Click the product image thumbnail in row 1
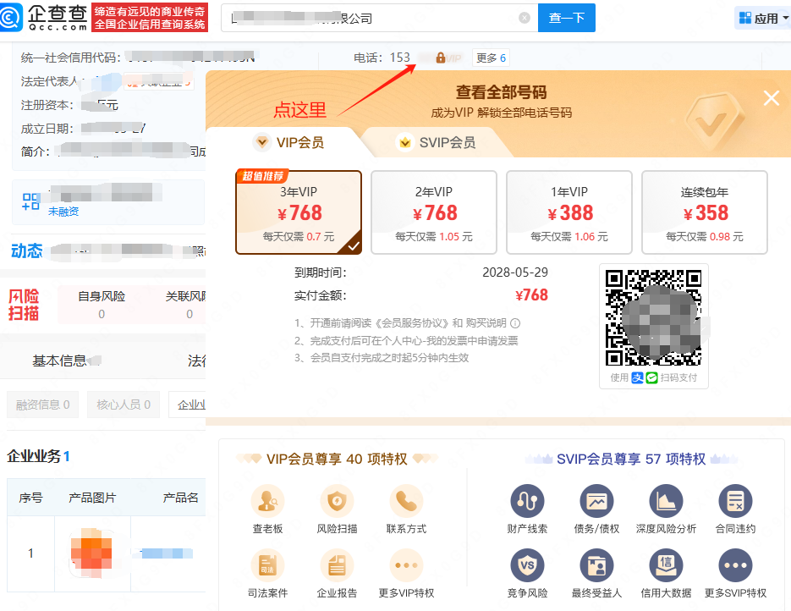This screenshot has height=611, width=791. pos(91,553)
